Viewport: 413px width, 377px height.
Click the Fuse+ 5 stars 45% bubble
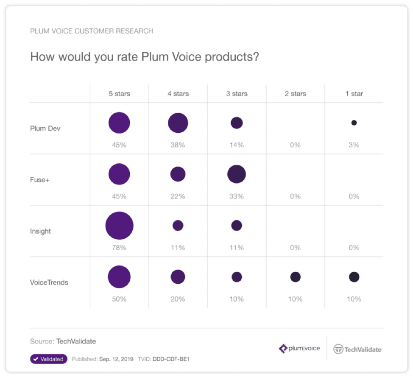[119, 174]
